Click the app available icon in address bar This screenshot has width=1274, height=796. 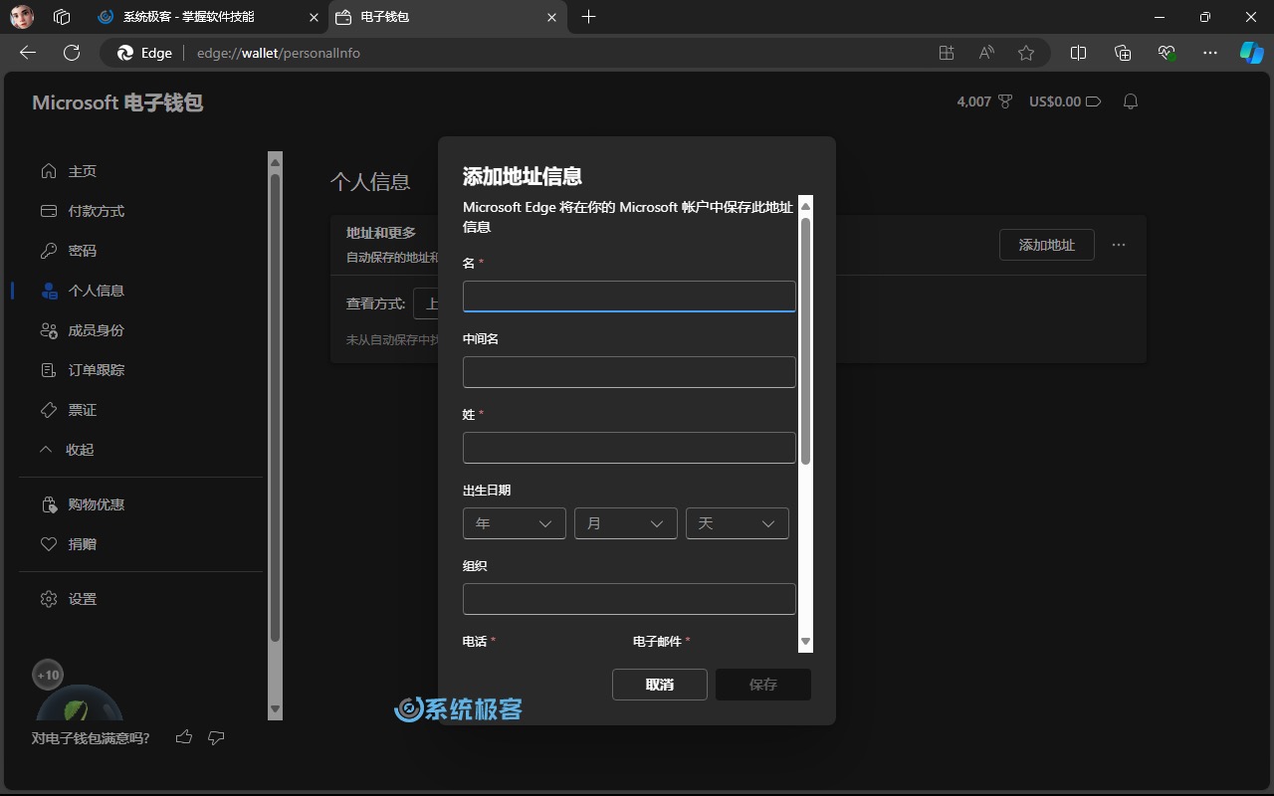click(x=947, y=53)
